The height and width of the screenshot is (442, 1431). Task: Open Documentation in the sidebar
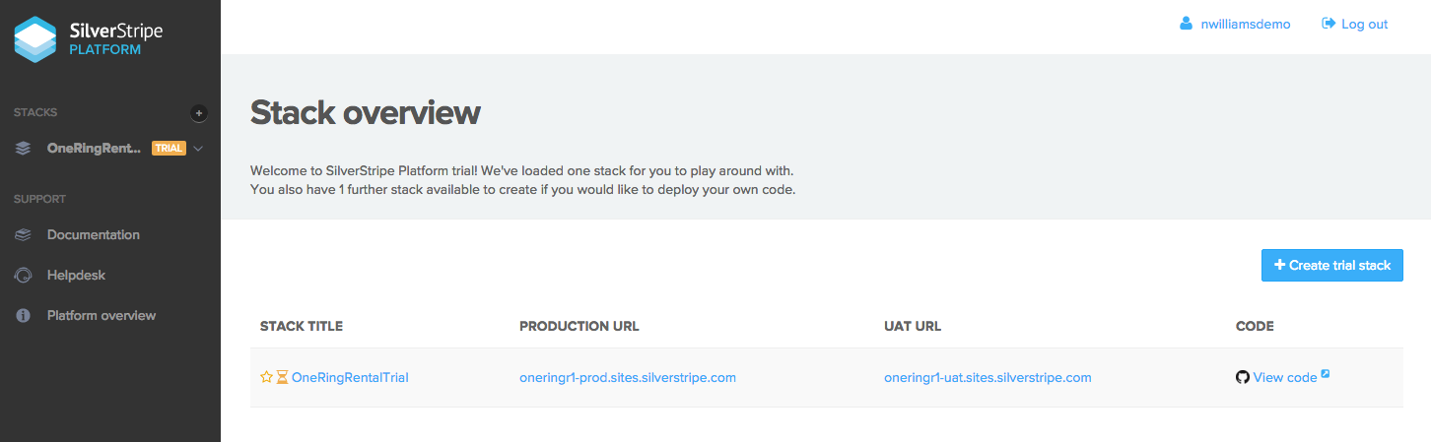[x=94, y=235]
